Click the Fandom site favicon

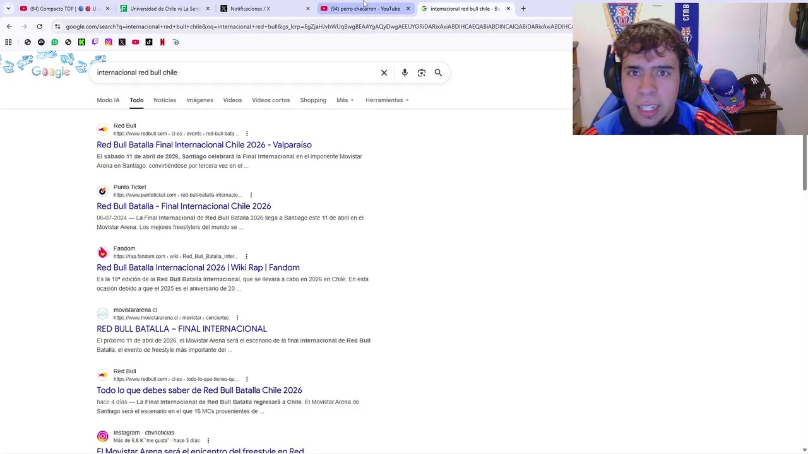[102, 252]
